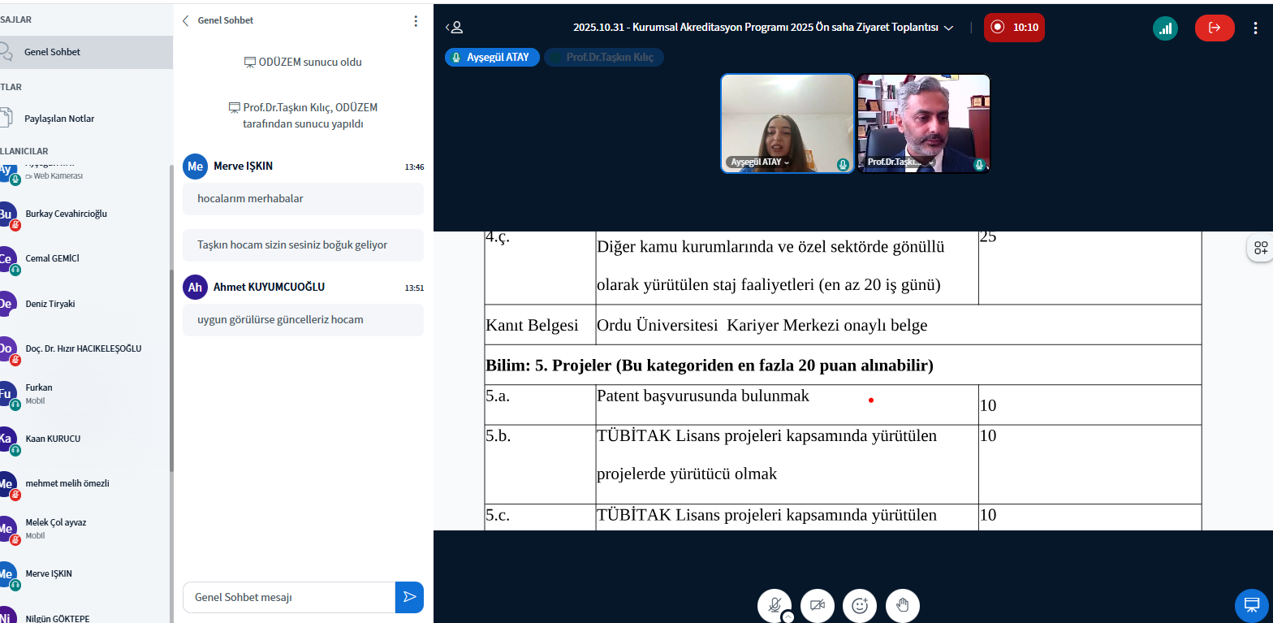Leave the meeting with red exit button
1273x623 pixels.
(1214, 28)
